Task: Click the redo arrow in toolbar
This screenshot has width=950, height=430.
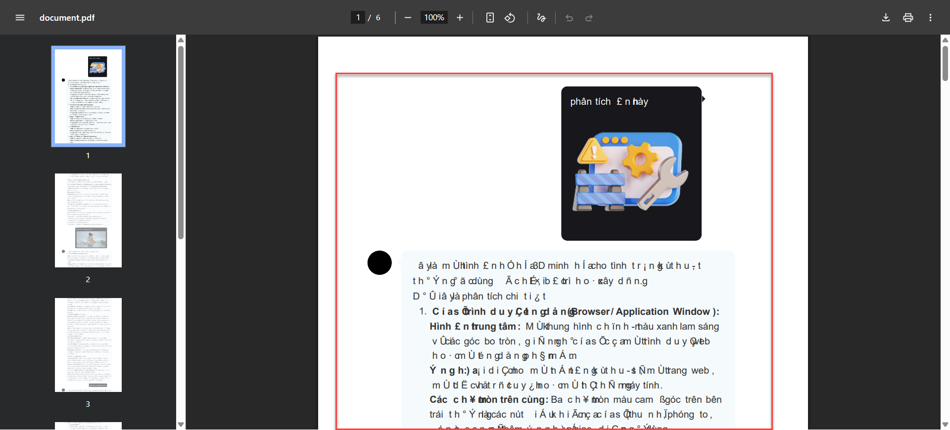Action: pos(589,18)
